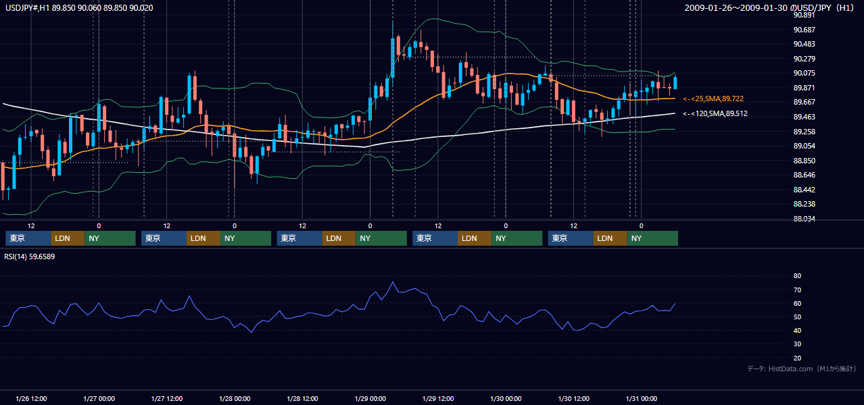Viewport: 864px width, 405px height.
Task: Click the 1/29 00:00 date marker
Action: coord(370,398)
